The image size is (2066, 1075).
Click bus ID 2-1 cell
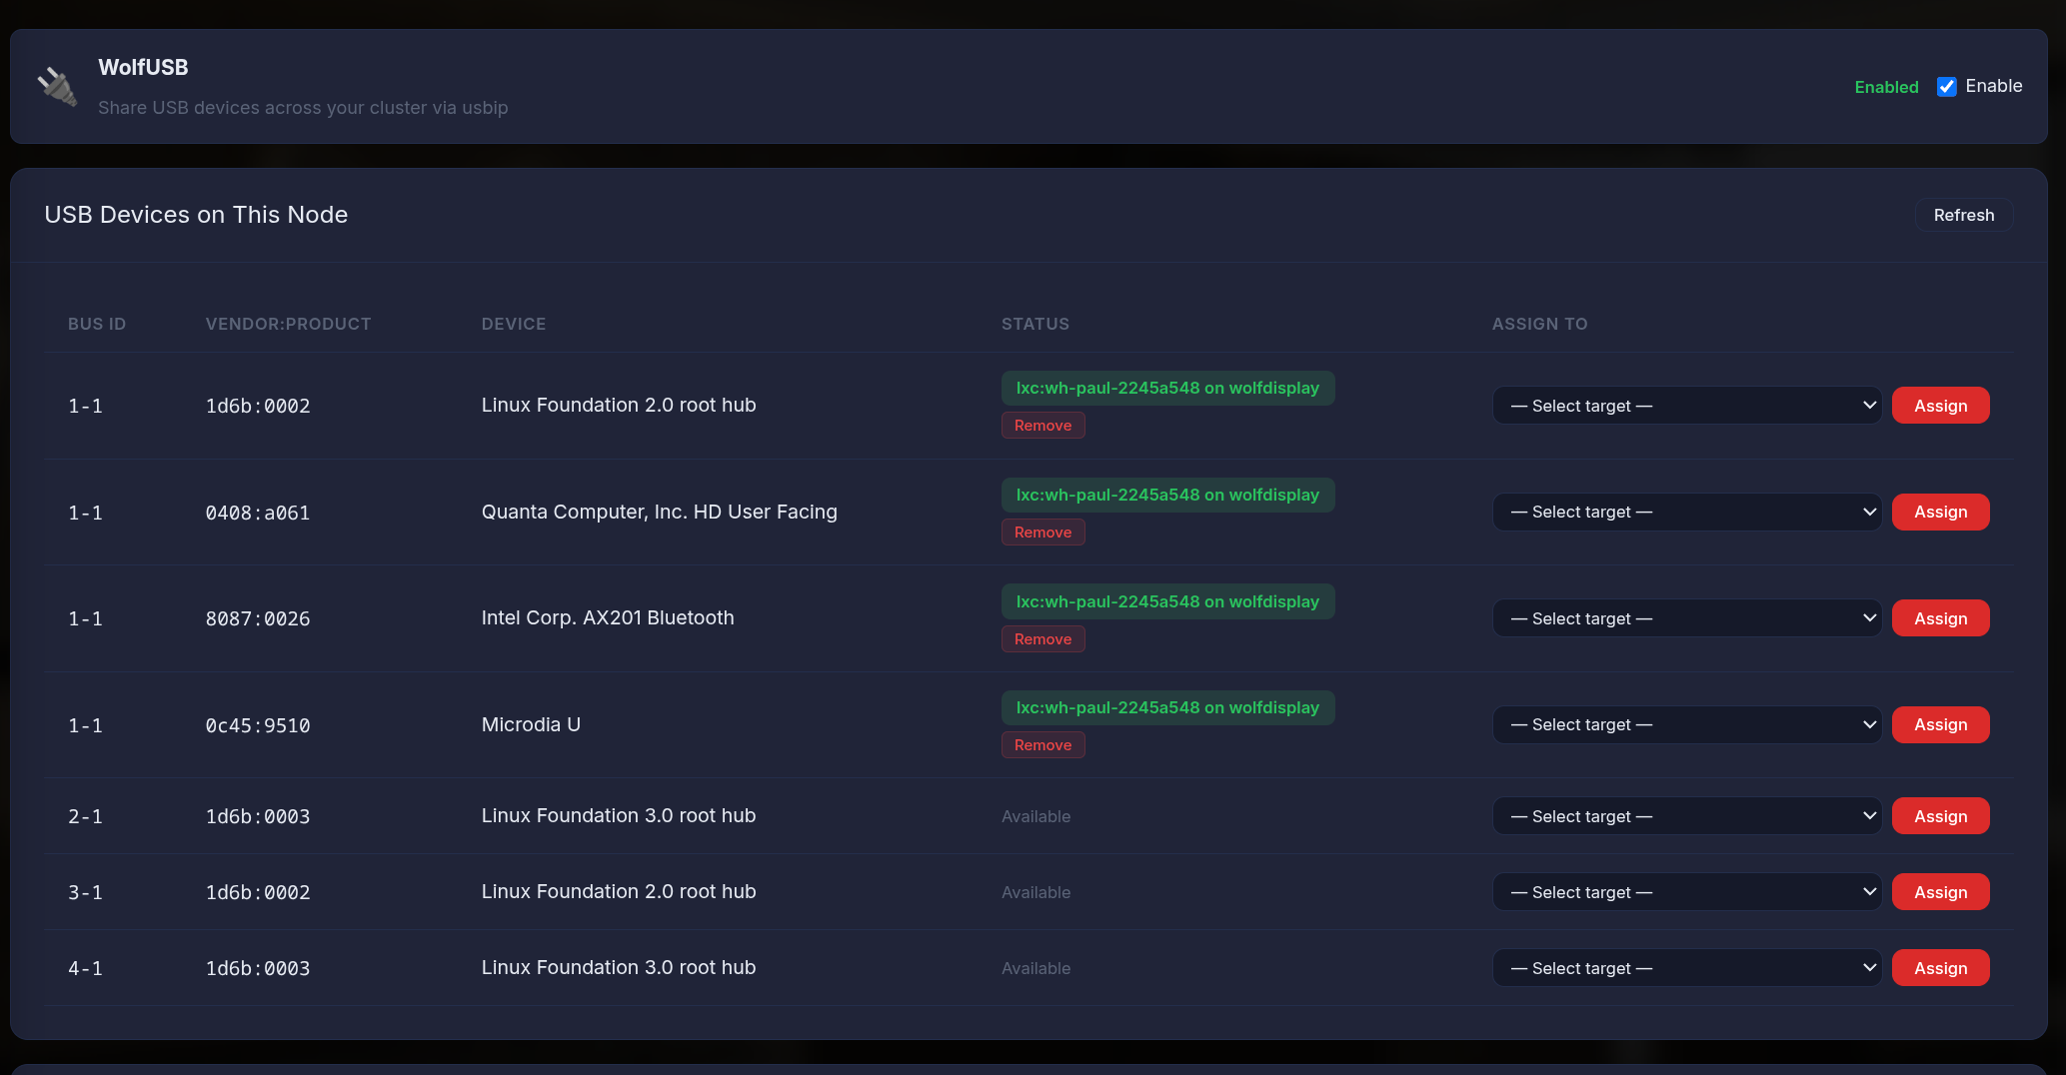[85, 817]
